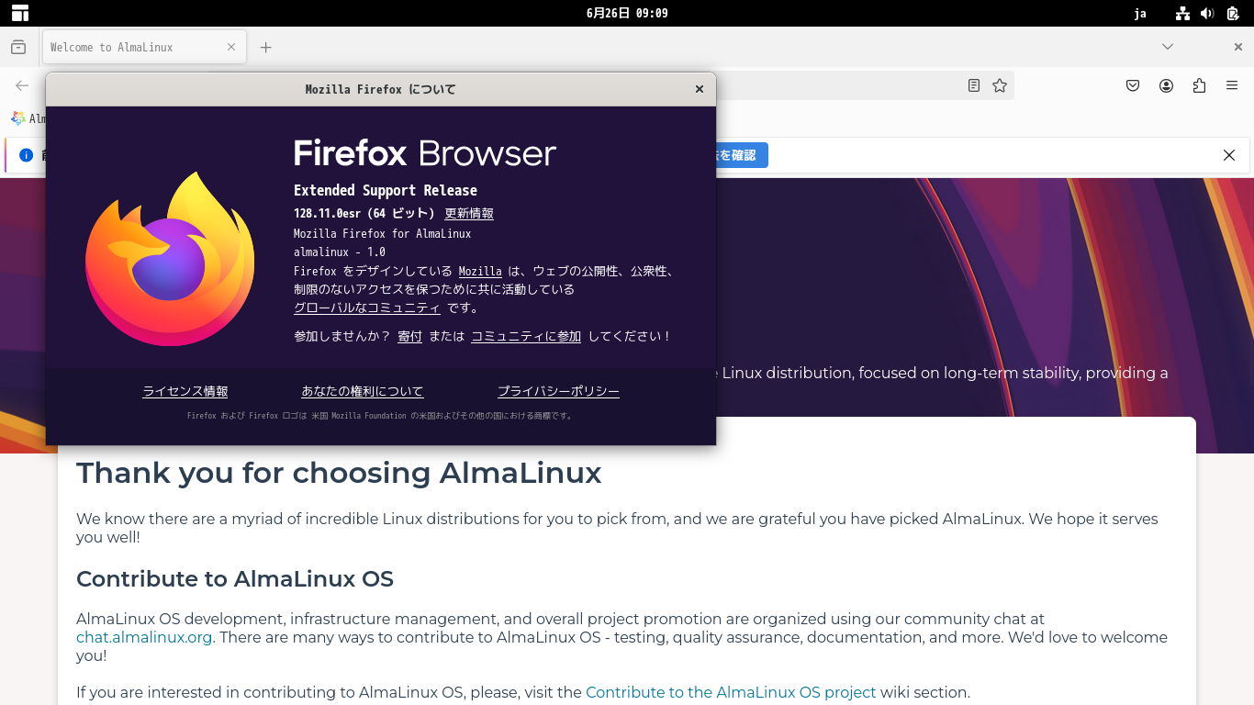Close the Mozilla Firefox について dialog
Viewport: 1254px width, 705px height.
point(700,89)
